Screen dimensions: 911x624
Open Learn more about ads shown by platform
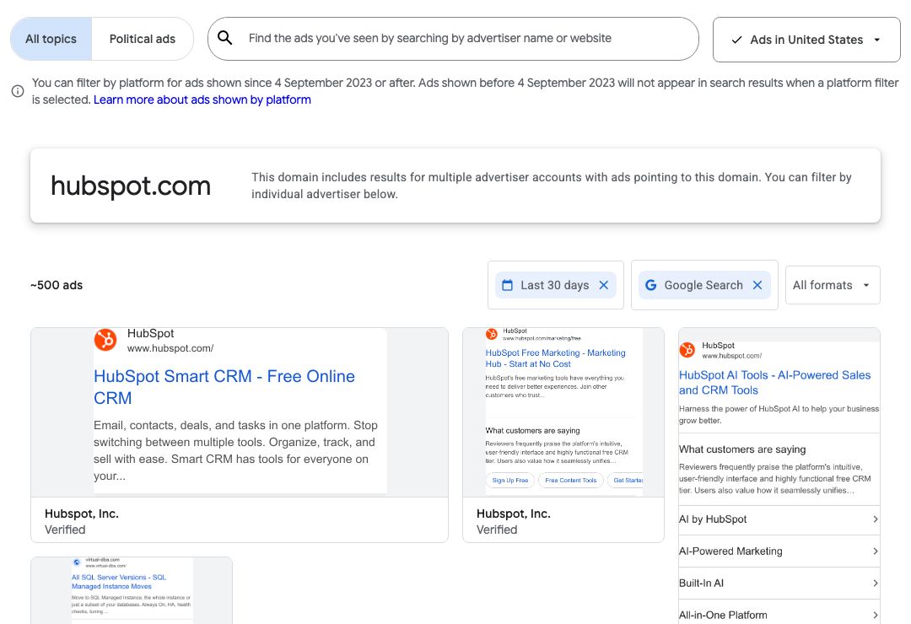[x=202, y=100]
